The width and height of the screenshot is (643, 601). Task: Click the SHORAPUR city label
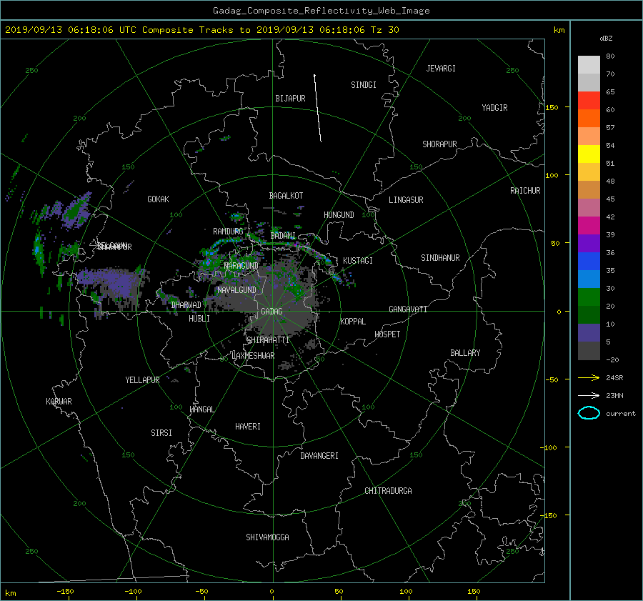point(439,144)
